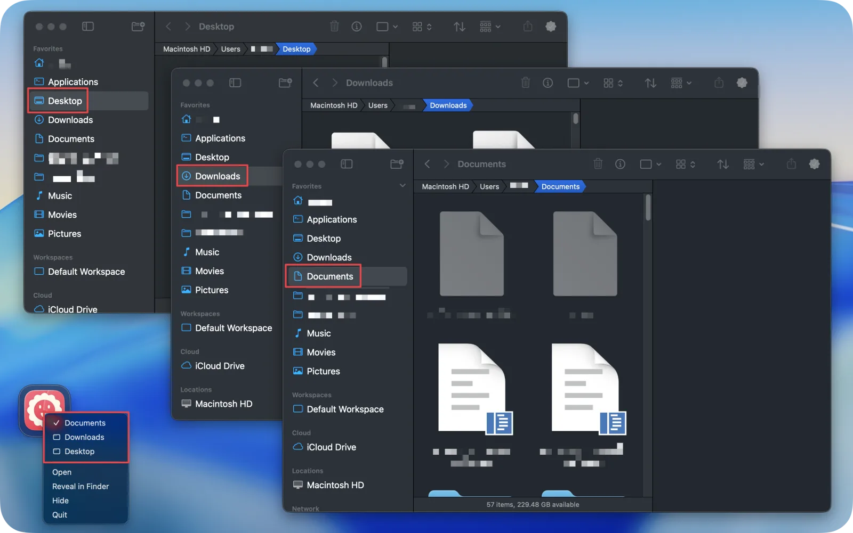
Task: Open settings gear in Documents window toolbar
Action: tap(814, 164)
